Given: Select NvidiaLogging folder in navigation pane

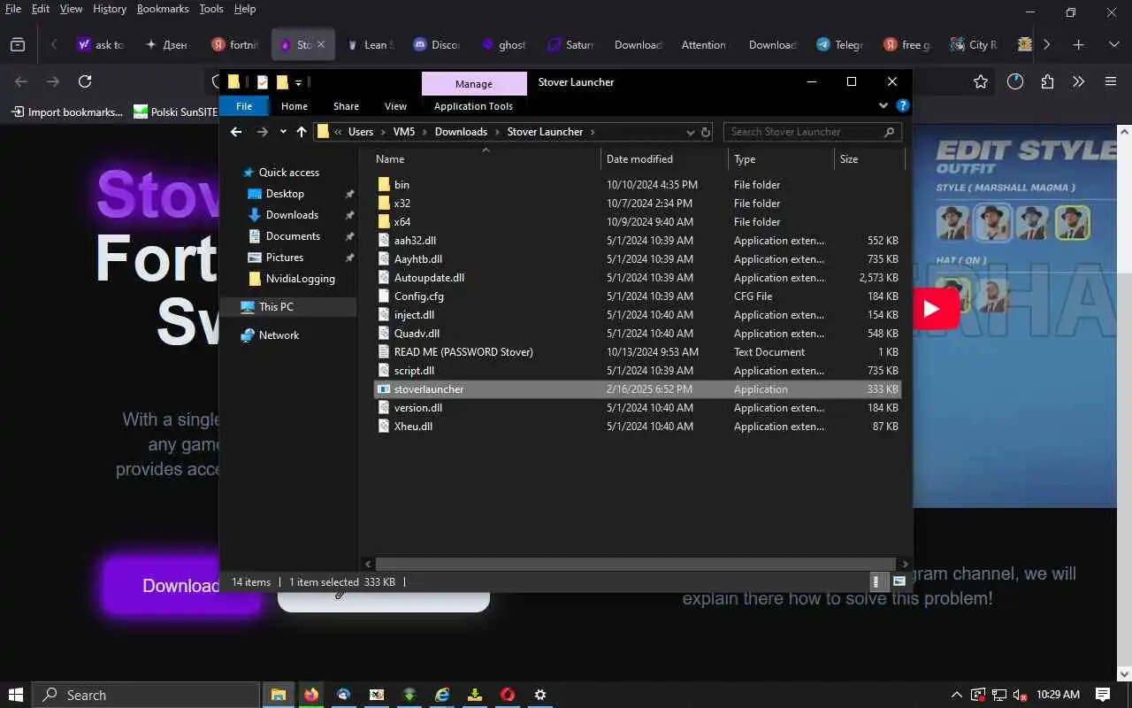Looking at the screenshot, I should tap(301, 279).
